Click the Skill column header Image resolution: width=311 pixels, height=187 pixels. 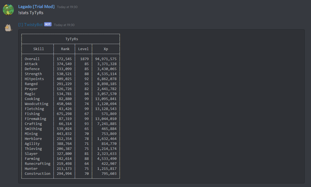click(39, 49)
